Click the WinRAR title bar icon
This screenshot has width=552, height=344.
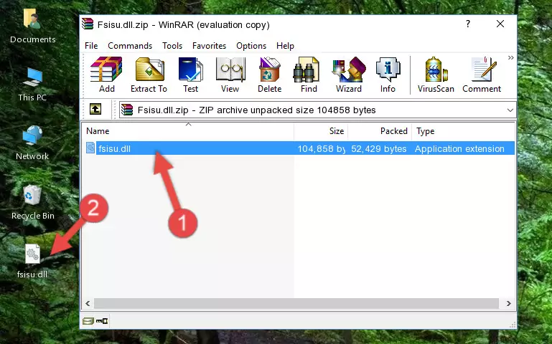click(x=88, y=24)
